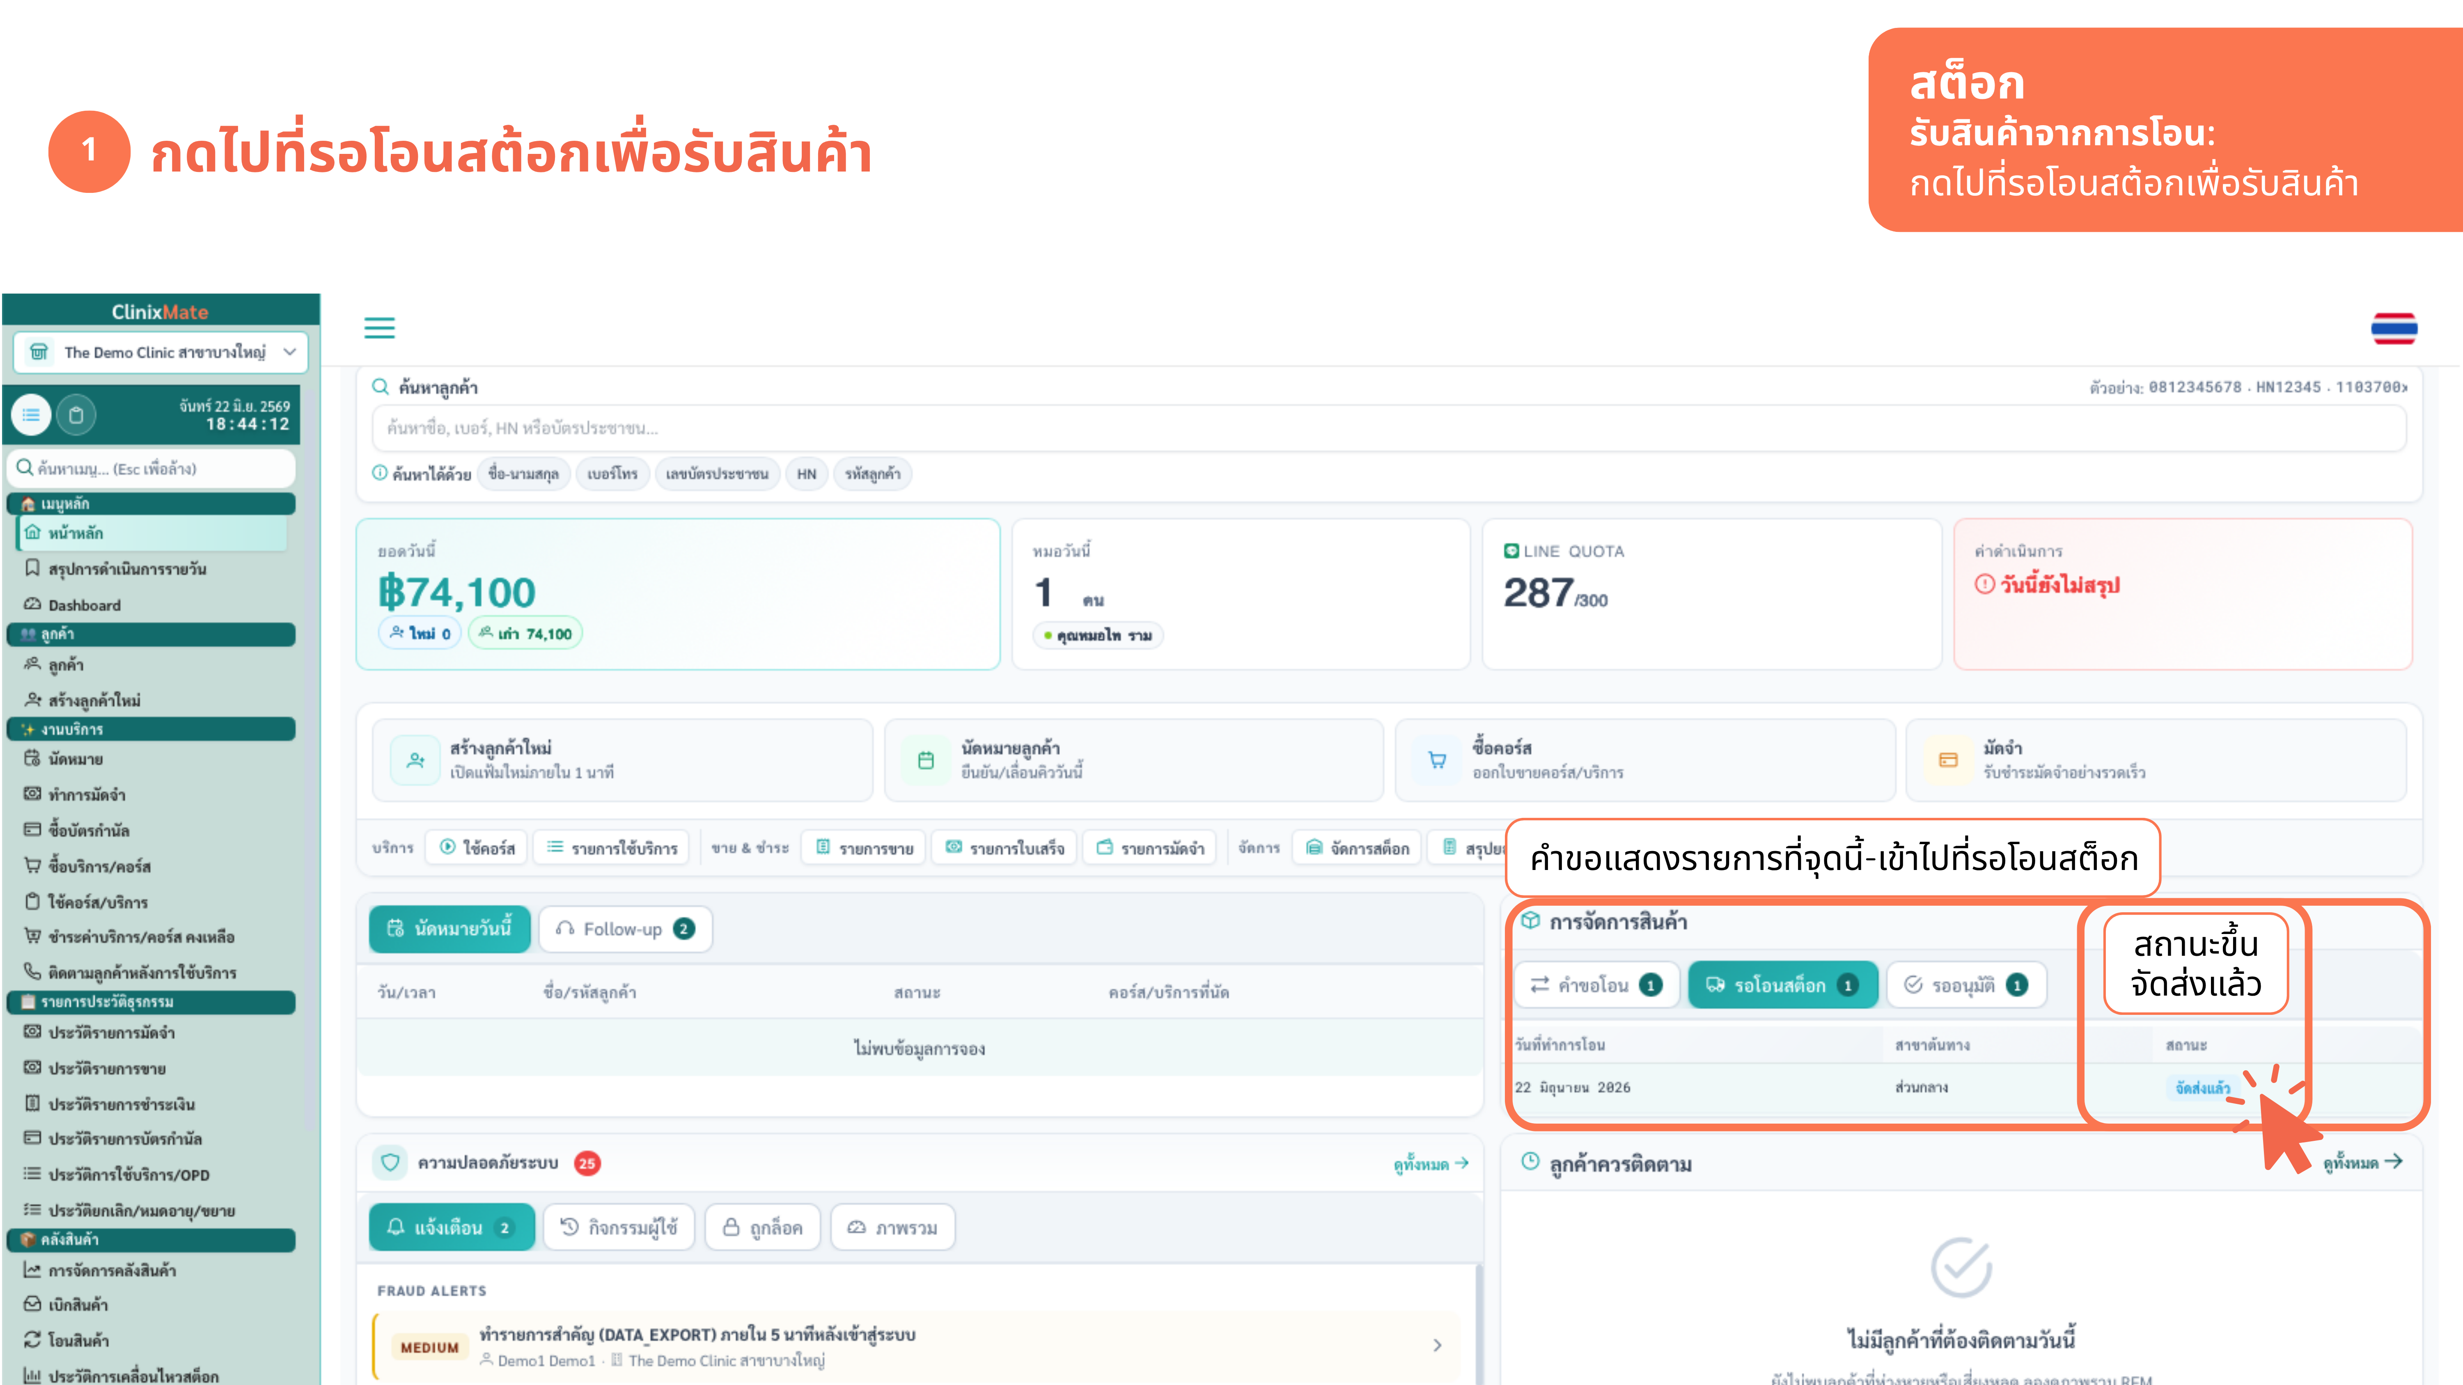
Task: Switch to the นัดหมายวันนี้ tab
Action: point(449,928)
